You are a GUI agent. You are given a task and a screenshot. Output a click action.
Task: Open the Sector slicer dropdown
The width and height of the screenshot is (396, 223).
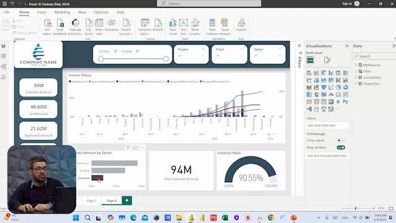(280, 49)
